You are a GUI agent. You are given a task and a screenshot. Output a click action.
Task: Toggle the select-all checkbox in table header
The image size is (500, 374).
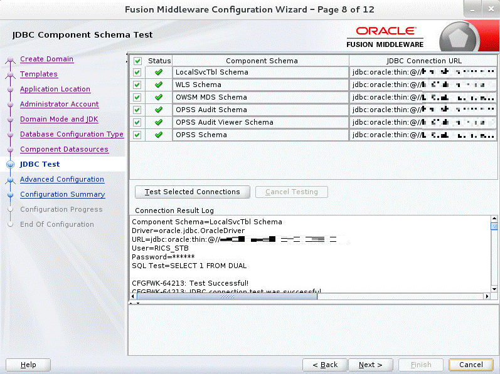[x=137, y=61]
